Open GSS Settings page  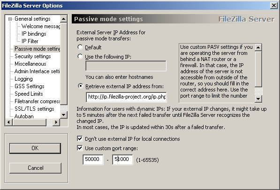29,86
